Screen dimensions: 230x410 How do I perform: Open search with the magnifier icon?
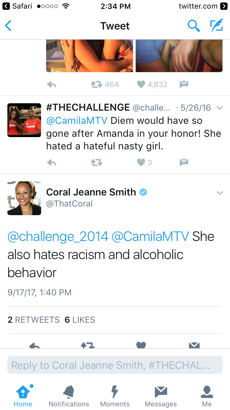click(x=194, y=26)
